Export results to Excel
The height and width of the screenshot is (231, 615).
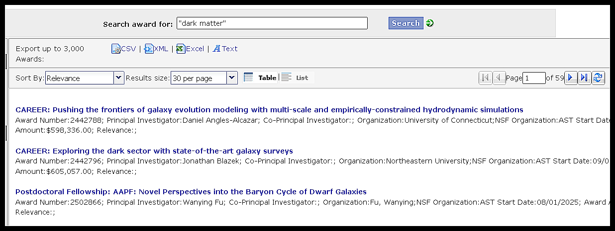pyautogui.click(x=190, y=49)
